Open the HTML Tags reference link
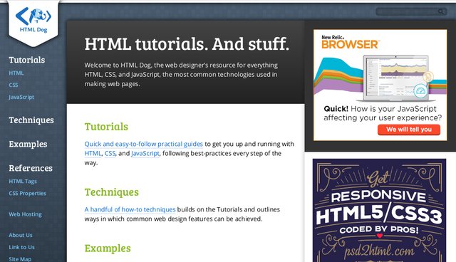Image resolution: width=456 pixels, height=262 pixels. pyautogui.click(x=23, y=182)
